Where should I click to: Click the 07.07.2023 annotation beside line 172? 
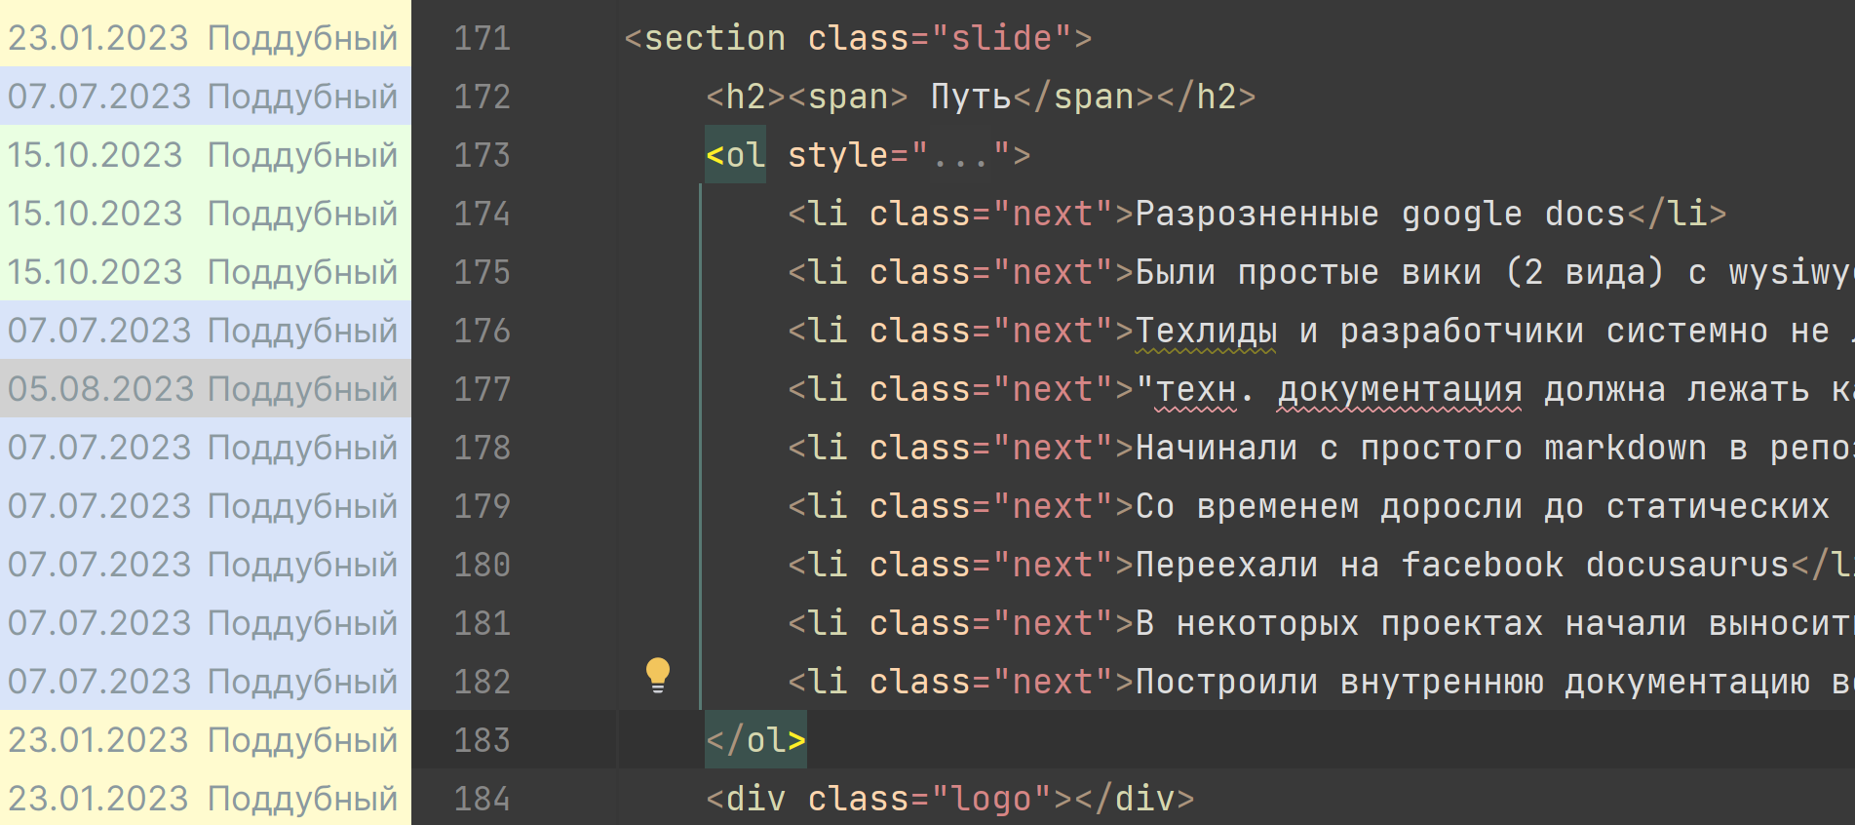point(203,97)
